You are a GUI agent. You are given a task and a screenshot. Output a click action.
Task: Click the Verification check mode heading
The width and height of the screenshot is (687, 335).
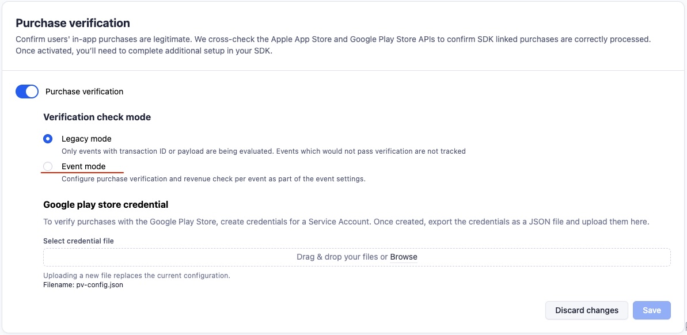tap(97, 117)
